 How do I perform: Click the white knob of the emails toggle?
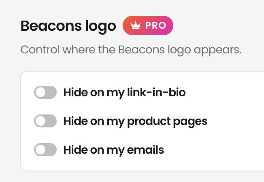pyautogui.click(x=40, y=150)
